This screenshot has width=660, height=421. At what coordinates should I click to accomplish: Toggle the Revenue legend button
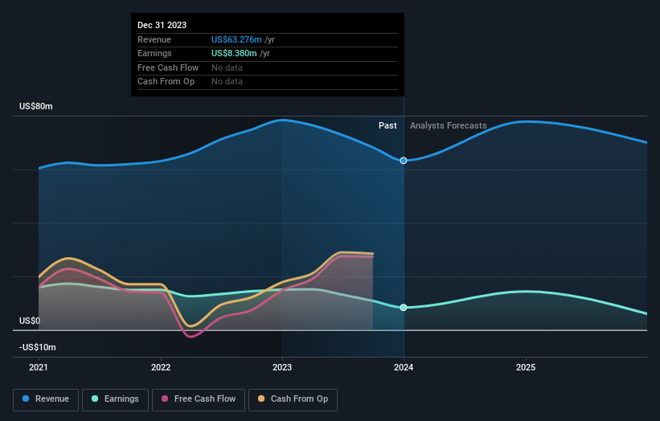pyautogui.click(x=46, y=399)
